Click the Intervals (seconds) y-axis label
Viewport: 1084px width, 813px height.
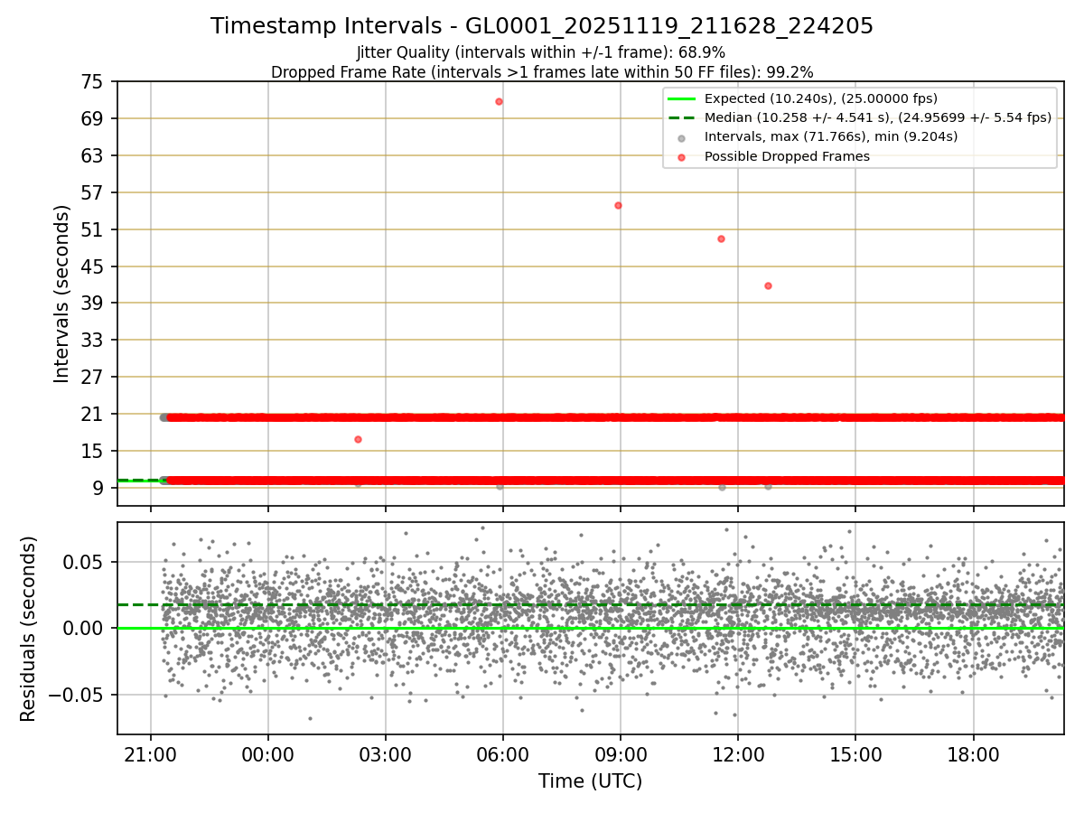tap(61, 294)
